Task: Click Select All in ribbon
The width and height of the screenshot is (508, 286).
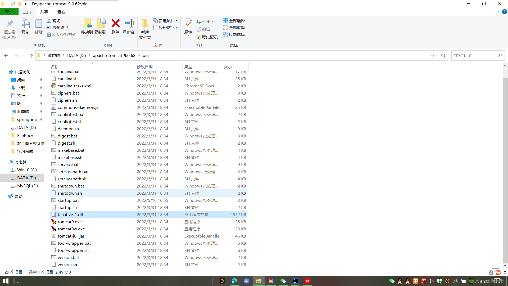Action: tap(234, 21)
